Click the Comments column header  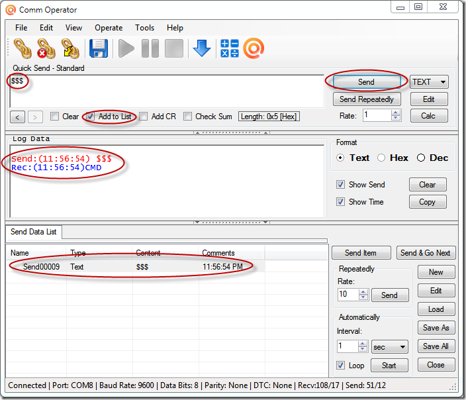[232, 253]
